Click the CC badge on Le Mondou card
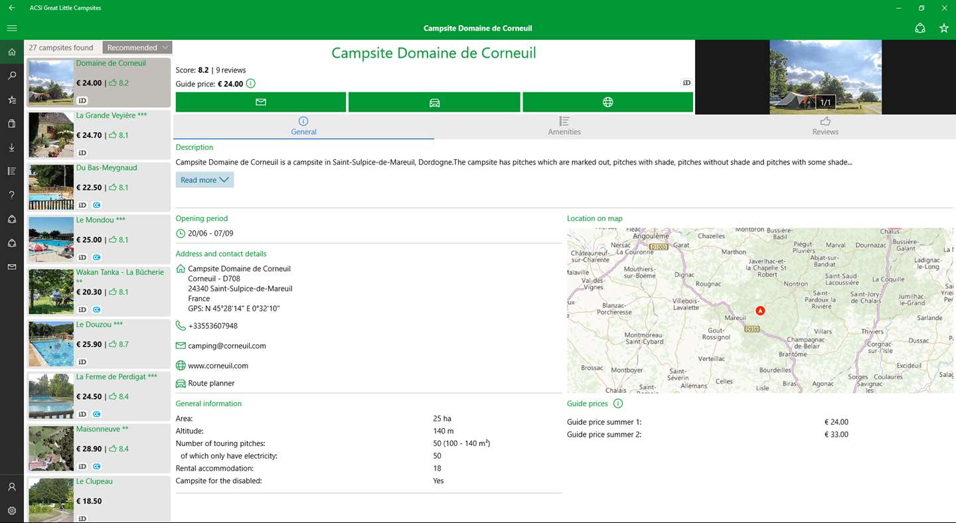 [97, 258]
